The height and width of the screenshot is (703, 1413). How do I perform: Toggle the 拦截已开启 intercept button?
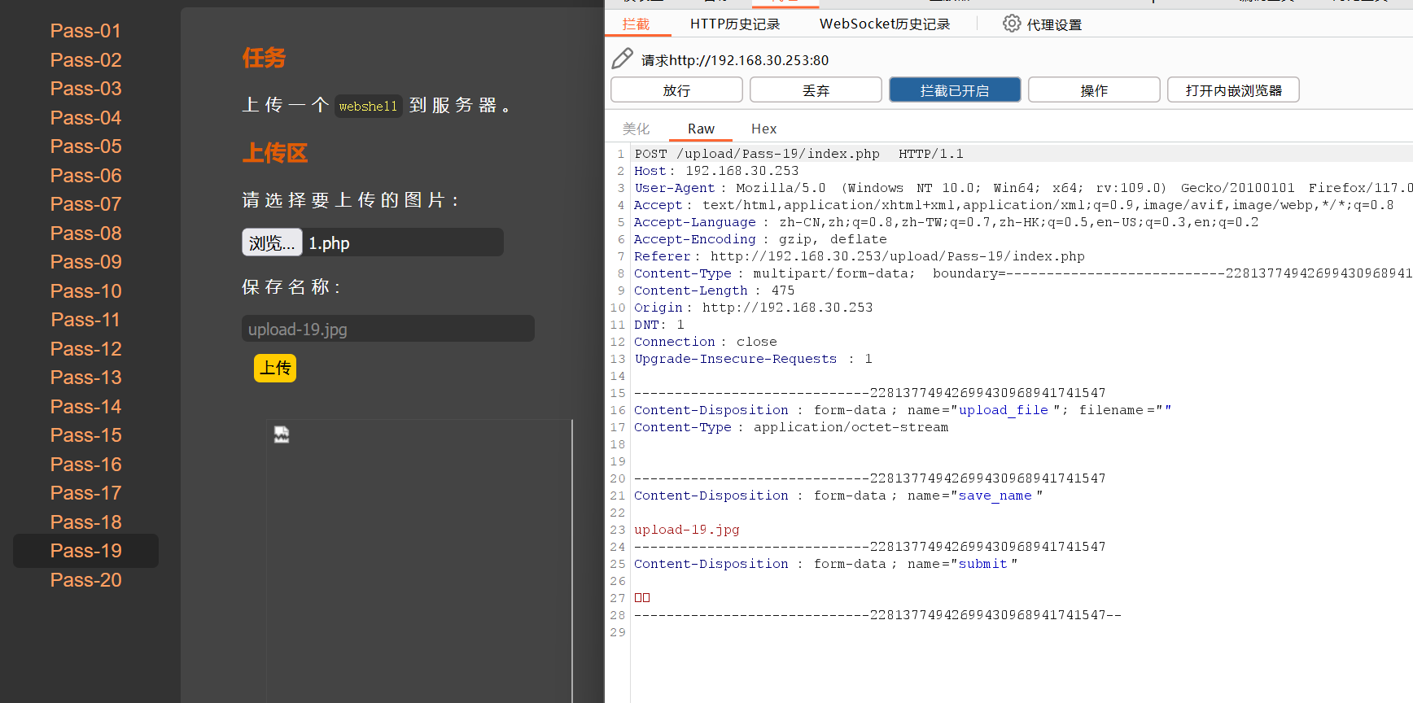tap(955, 90)
